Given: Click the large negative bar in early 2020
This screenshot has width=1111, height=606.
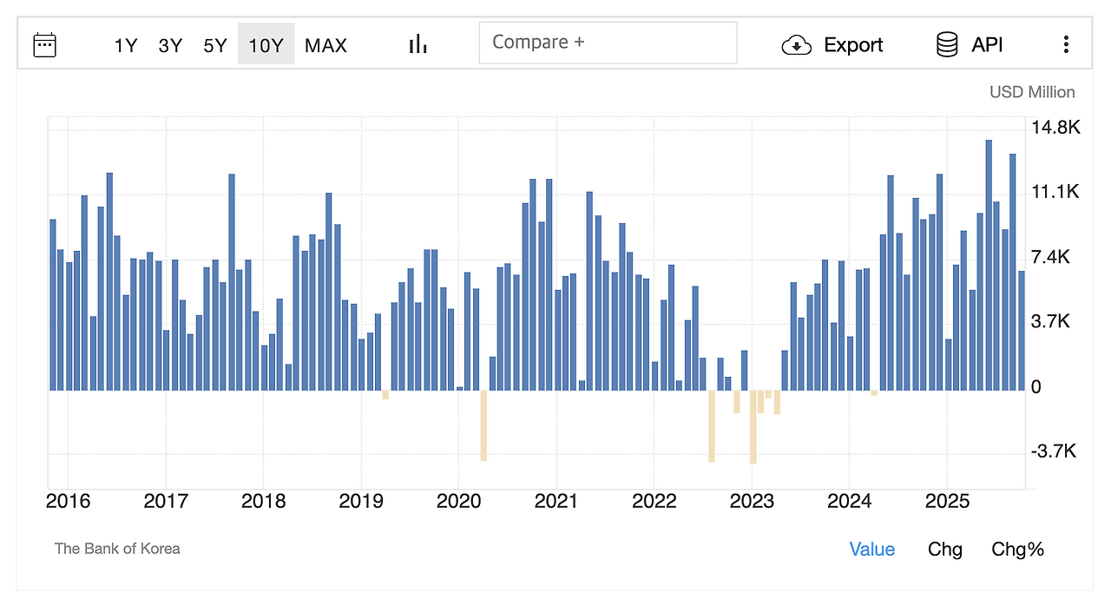Looking at the screenshot, I should click(483, 425).
